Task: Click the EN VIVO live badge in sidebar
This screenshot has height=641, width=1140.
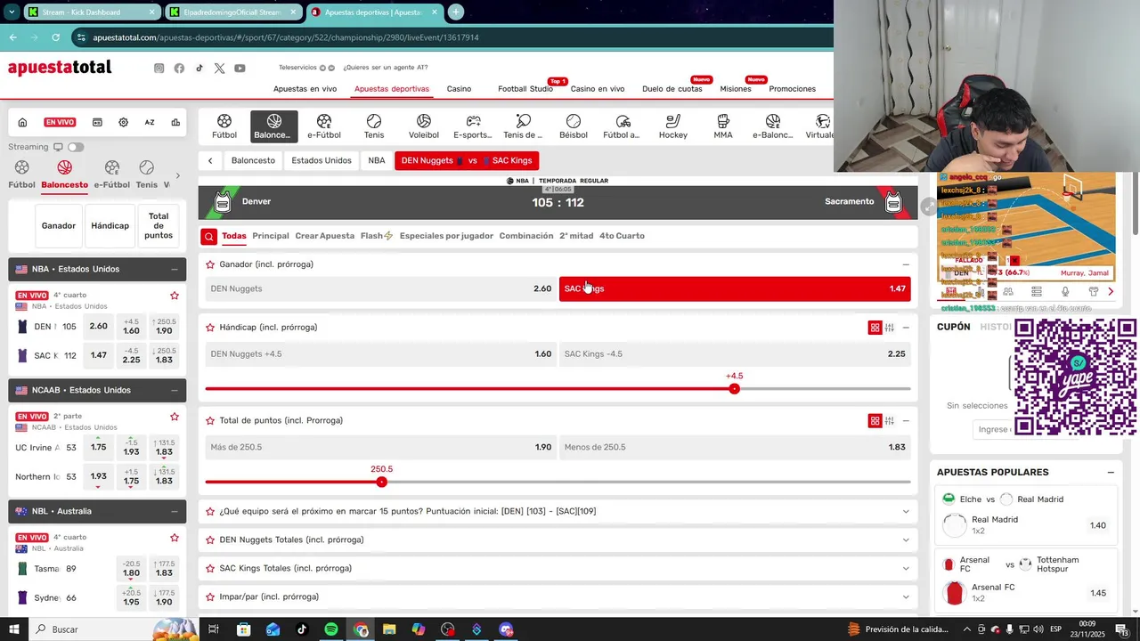Action: 61,123
